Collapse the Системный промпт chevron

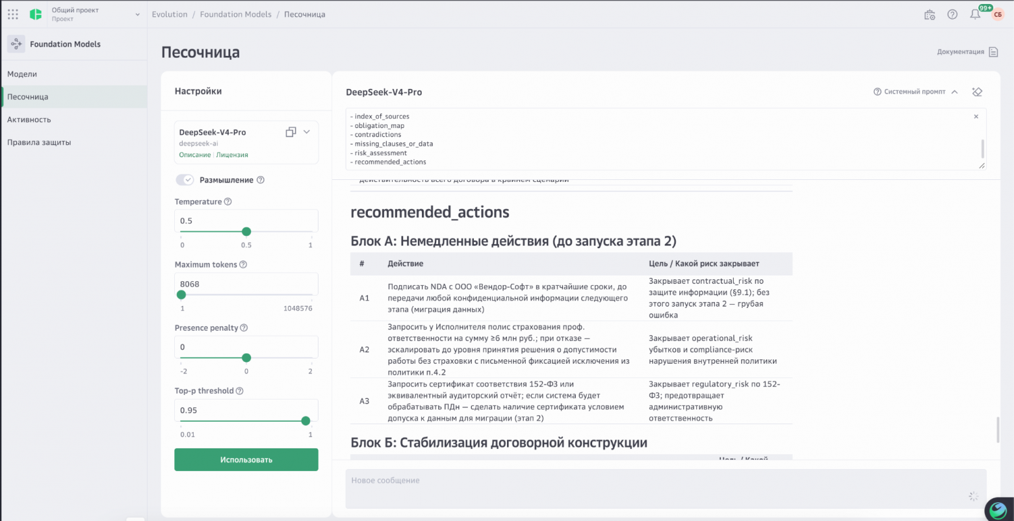[954, 92]
